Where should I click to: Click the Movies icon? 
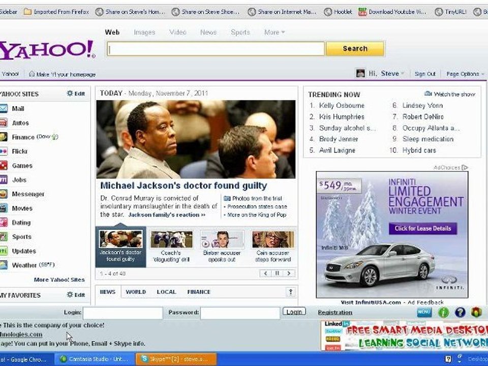click(4, 208)
